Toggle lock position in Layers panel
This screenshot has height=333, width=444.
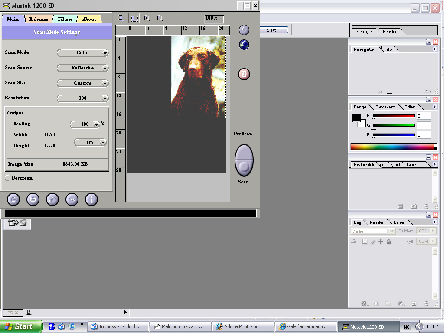tap(381, 242)
